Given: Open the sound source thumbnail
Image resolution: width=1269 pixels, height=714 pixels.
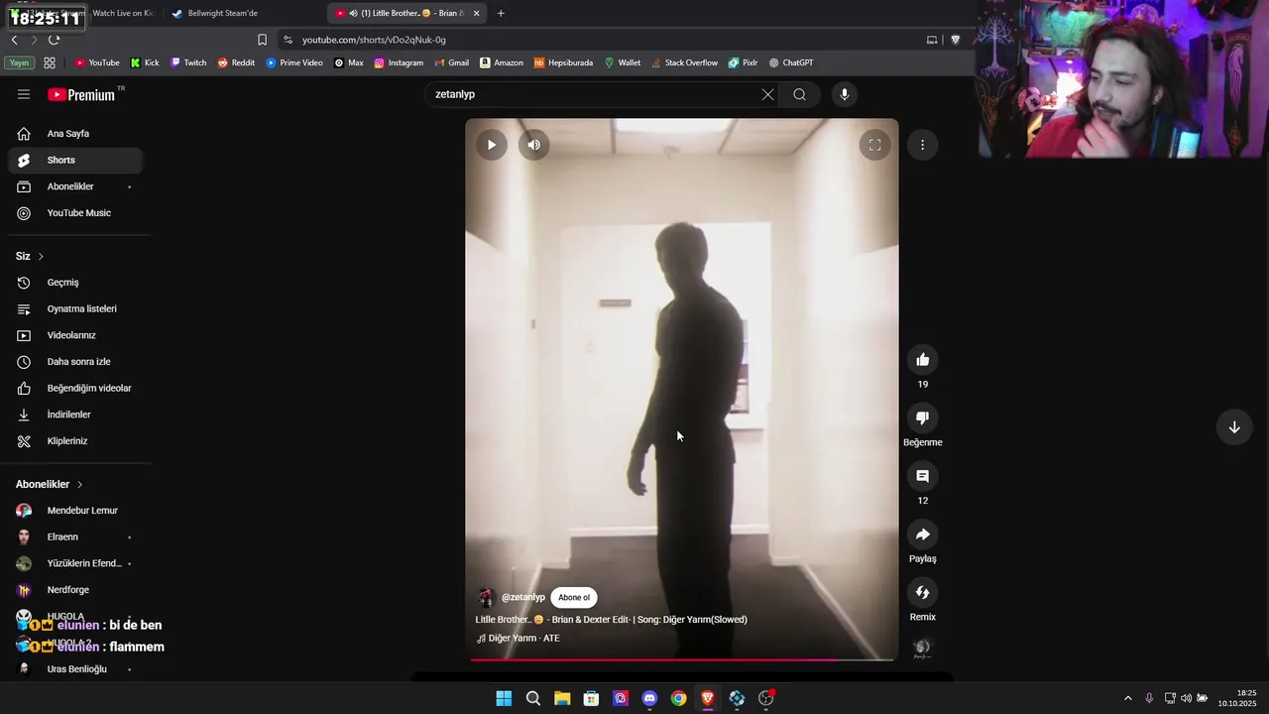Looking at the screenshot, I should pos(922,649).
